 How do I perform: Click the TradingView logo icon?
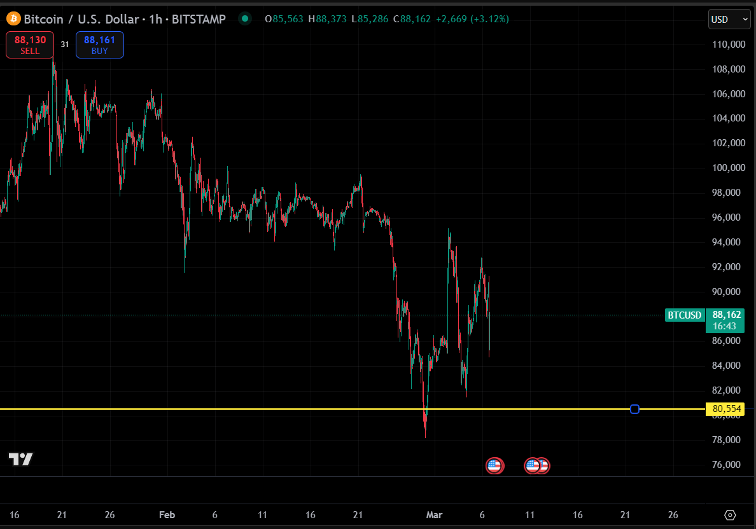21,459
